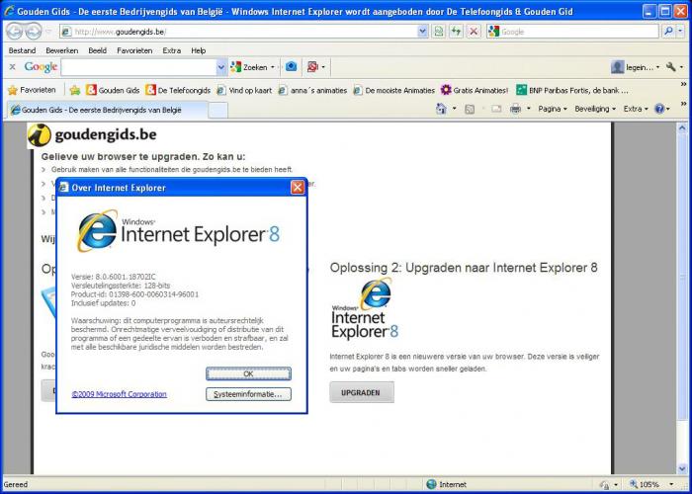Open the 105% zoom level control
The height and width of the screenshot is (494, 692).
(x=650, y=484)
